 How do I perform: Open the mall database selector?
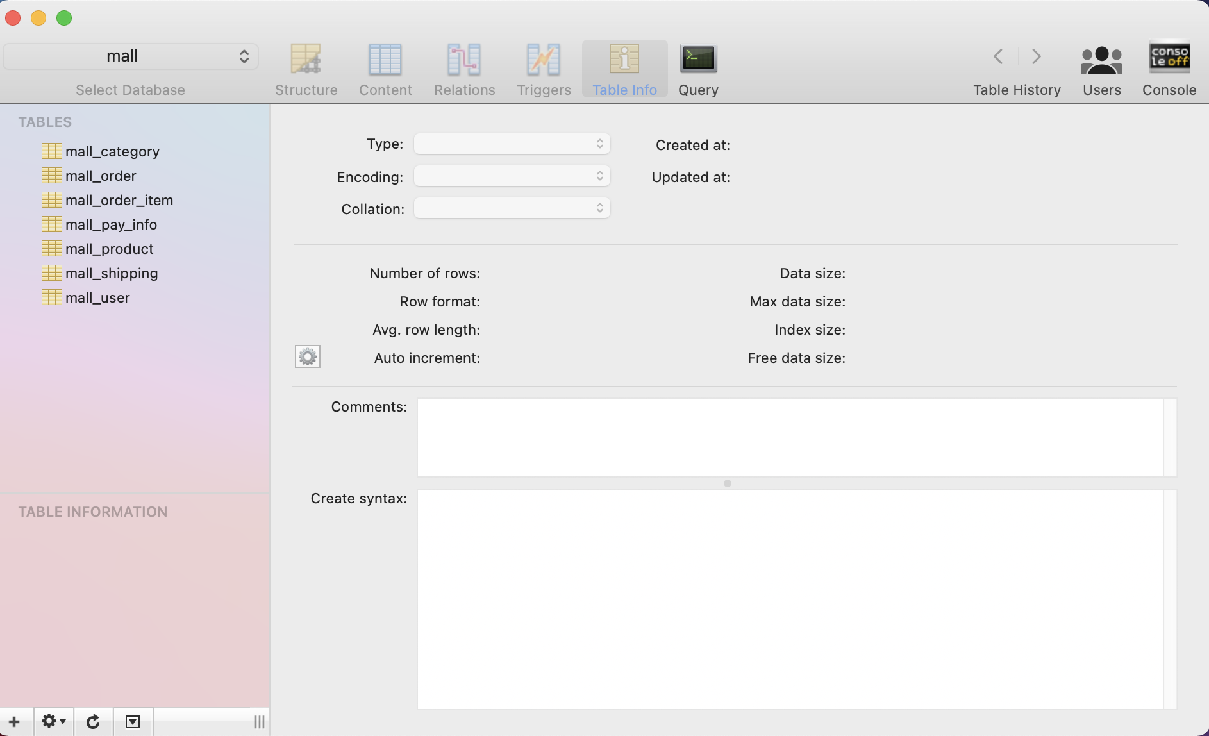tap(131, 56)
